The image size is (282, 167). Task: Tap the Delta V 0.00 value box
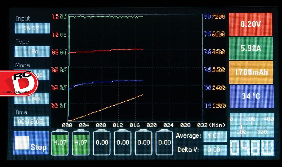pyautogui.click(x=215, y=150)
